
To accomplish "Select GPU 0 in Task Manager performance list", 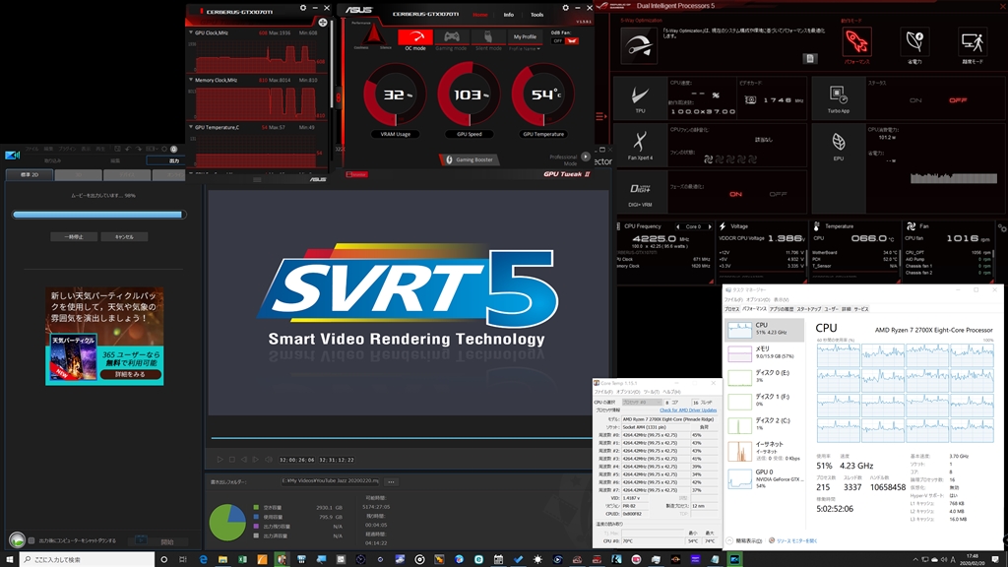I will 764,479.
